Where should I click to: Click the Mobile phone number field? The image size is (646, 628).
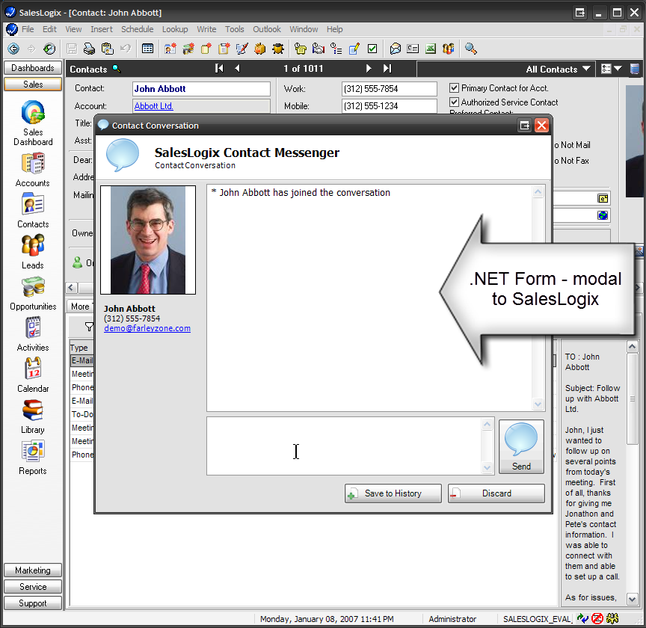pyautogui.click(x=389, y=106)
